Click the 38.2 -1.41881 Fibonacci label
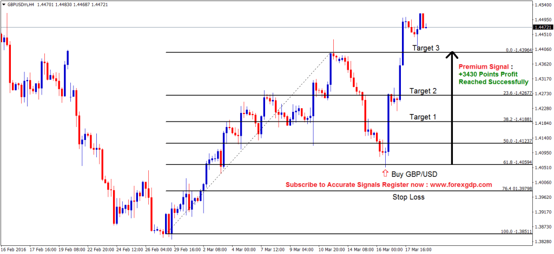Screen dimensions: 554x254 (519, 119)
